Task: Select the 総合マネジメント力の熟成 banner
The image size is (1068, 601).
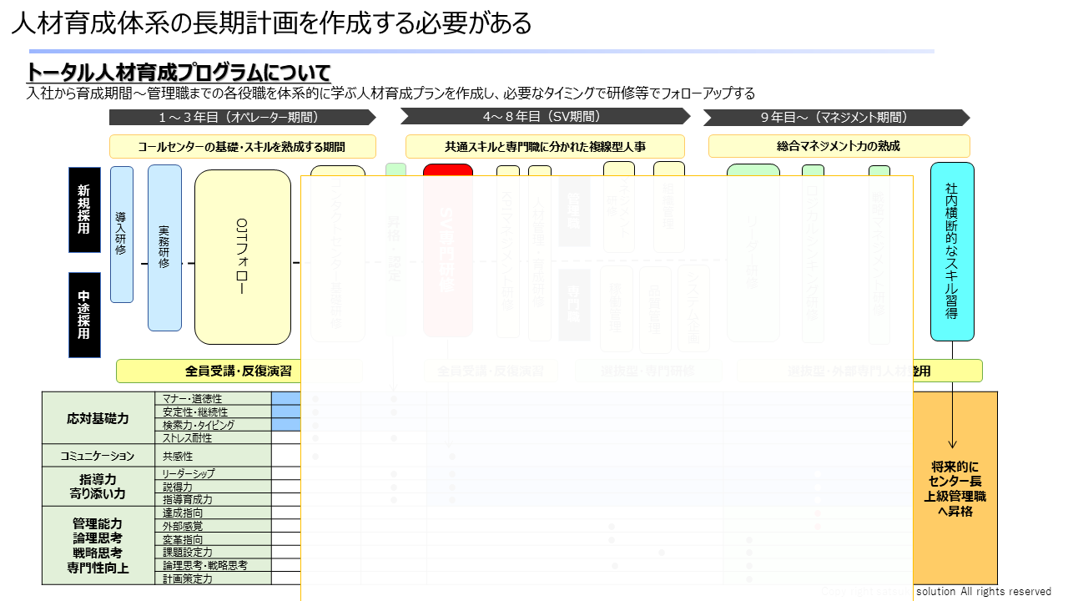Action: pyautogui.click(x=839, y=146)
